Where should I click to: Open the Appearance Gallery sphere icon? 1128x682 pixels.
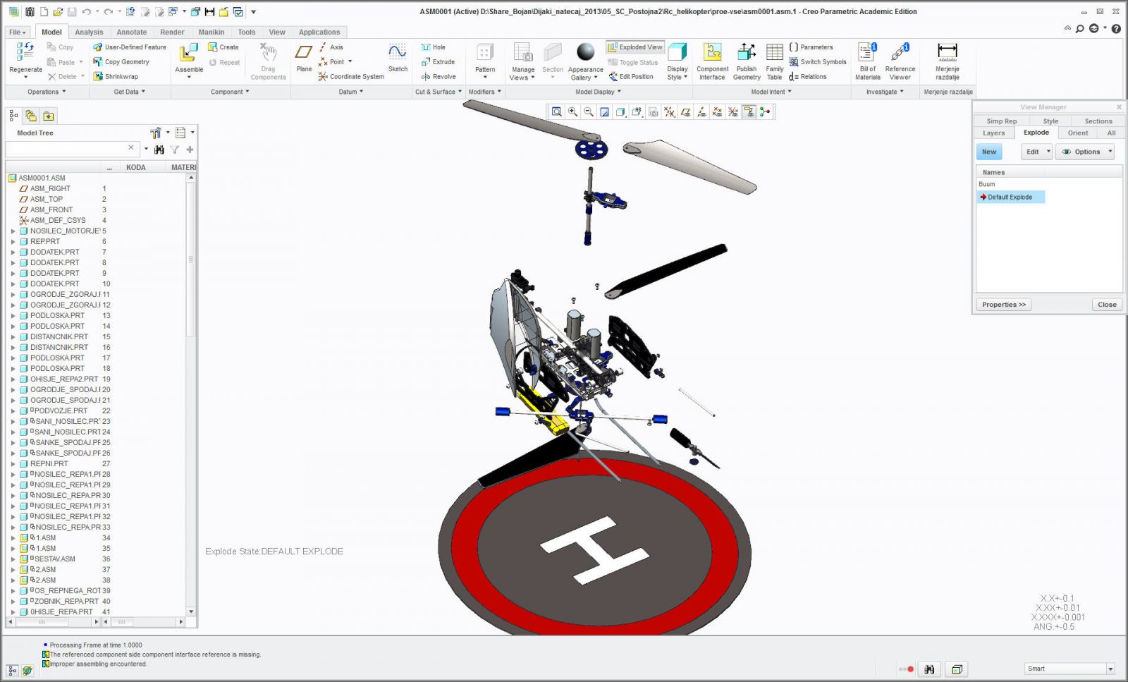coord(585,52)
